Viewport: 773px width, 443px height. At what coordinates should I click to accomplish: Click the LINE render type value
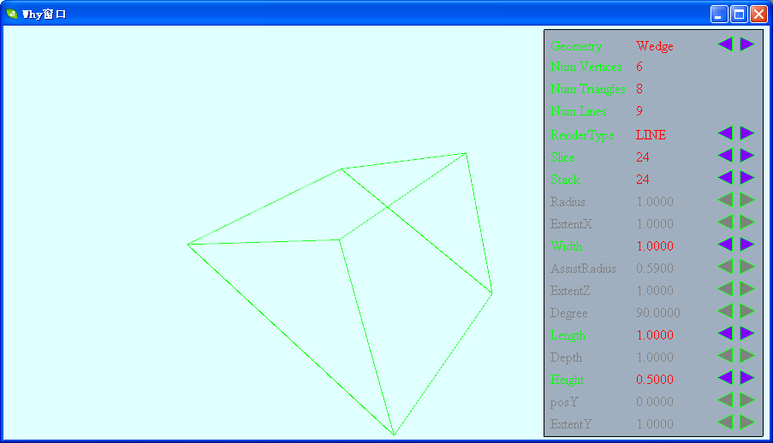[651, 135]
